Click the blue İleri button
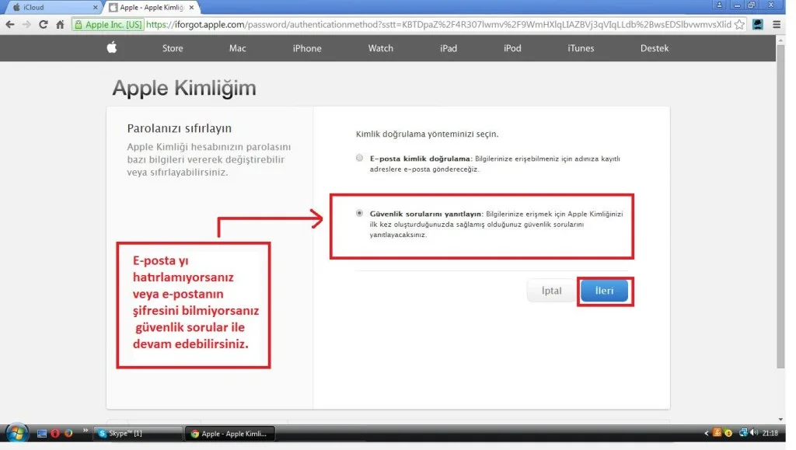 604,291
